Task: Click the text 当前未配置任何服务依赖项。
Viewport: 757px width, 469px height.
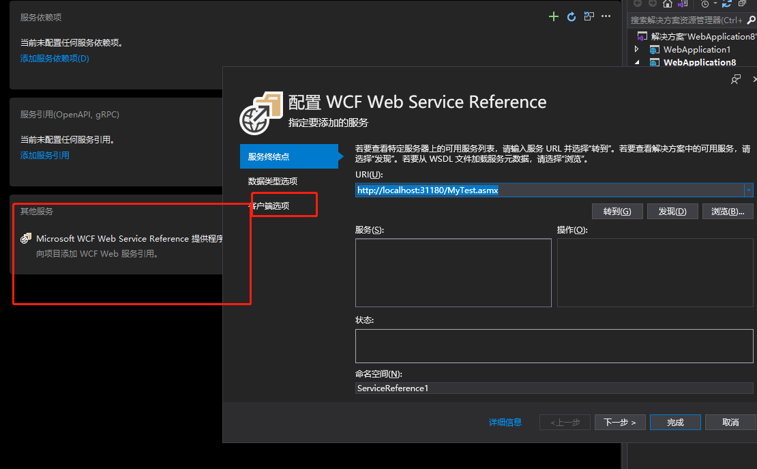Action: [x=72, y=42]
